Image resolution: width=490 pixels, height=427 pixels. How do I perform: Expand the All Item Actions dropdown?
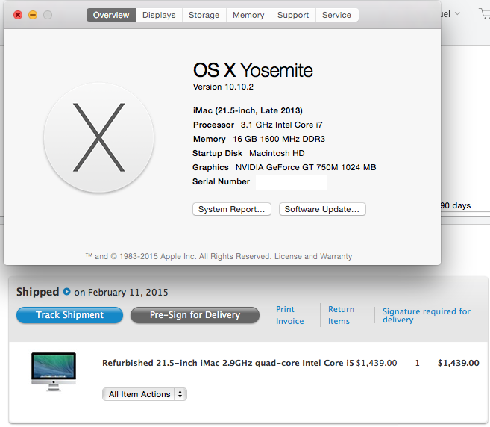[145, 394]
